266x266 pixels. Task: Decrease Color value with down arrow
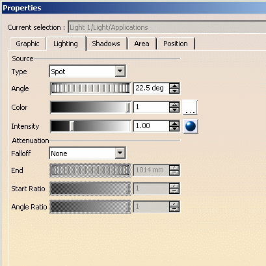(174, 110)
